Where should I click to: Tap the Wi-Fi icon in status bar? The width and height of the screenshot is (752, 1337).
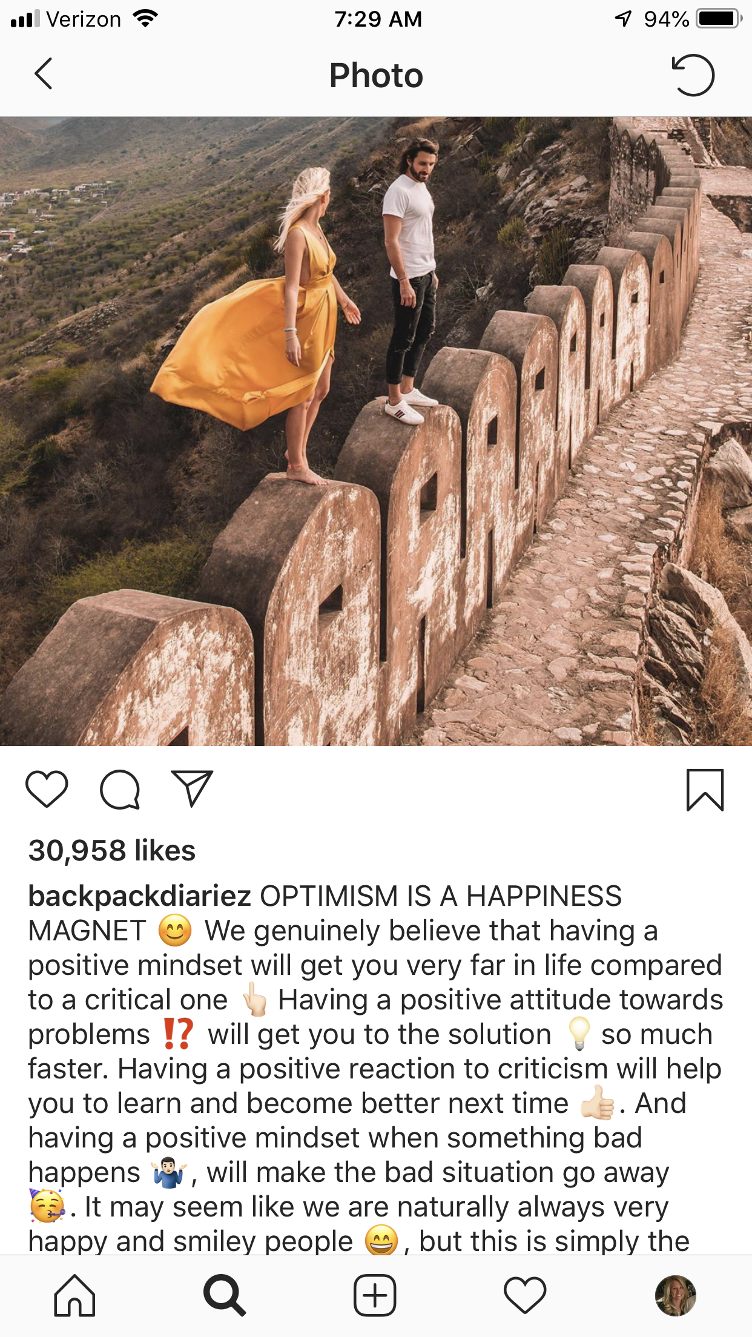pos(145,19)
